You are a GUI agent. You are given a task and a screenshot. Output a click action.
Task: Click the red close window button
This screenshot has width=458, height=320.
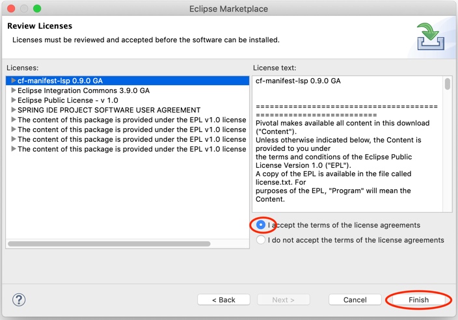point(11,8)
